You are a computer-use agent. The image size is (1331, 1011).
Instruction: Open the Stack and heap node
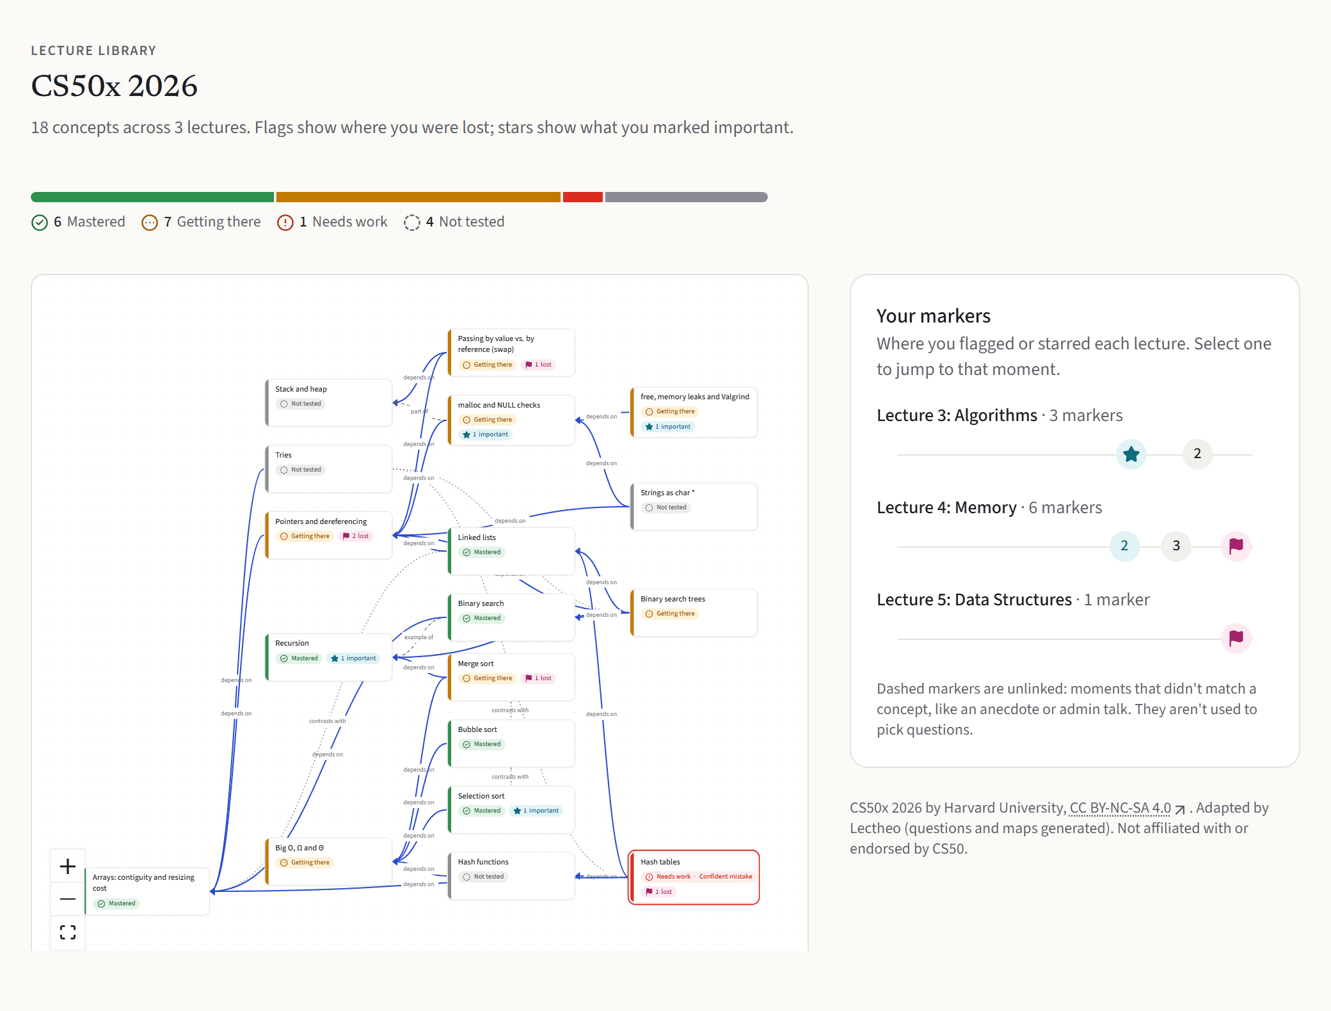[329, 402]
